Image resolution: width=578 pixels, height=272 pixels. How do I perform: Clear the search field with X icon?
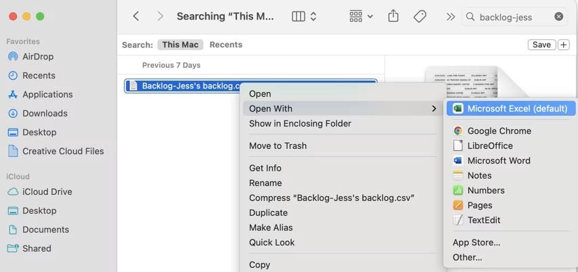tap(558, 16)
